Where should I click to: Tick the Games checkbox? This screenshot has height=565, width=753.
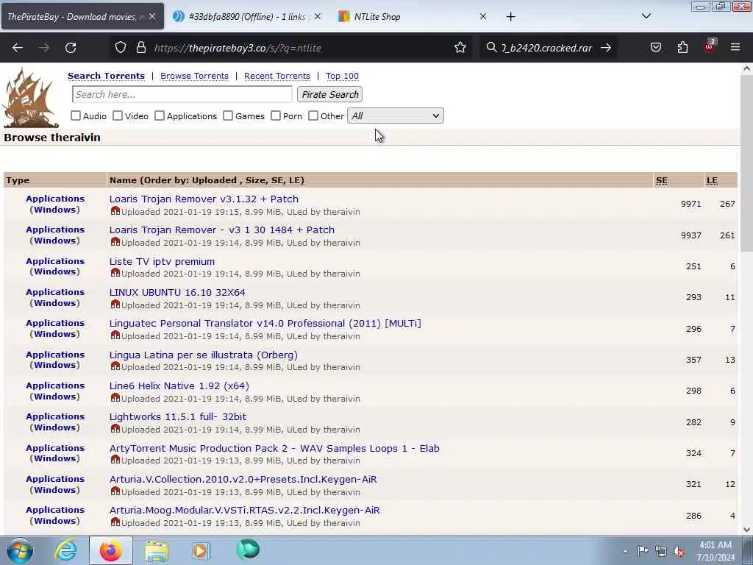pos(228,116)
